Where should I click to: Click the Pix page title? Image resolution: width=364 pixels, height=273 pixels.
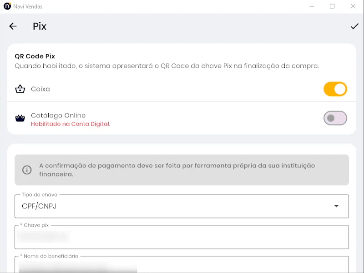40,26
